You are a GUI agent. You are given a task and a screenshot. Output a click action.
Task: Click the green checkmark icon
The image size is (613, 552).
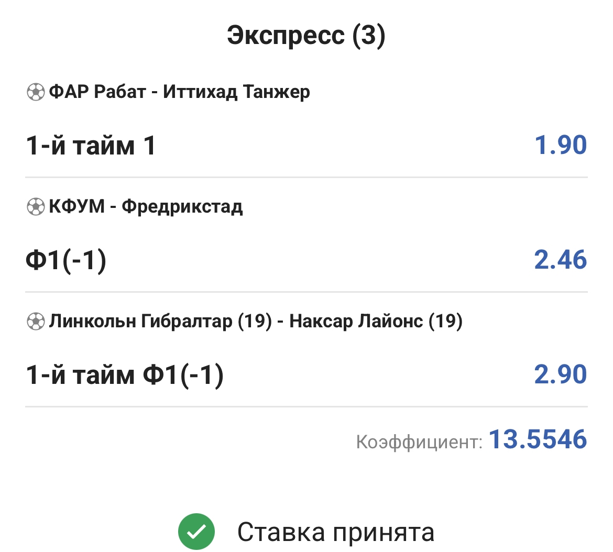tap(196, 532)
